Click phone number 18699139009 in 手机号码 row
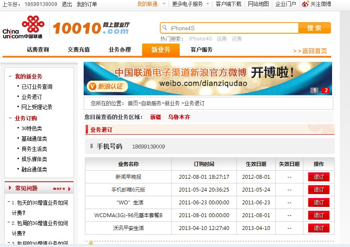The height and width of the screenshot is (247, 350). pyautogui.click(x=149, y=147)
